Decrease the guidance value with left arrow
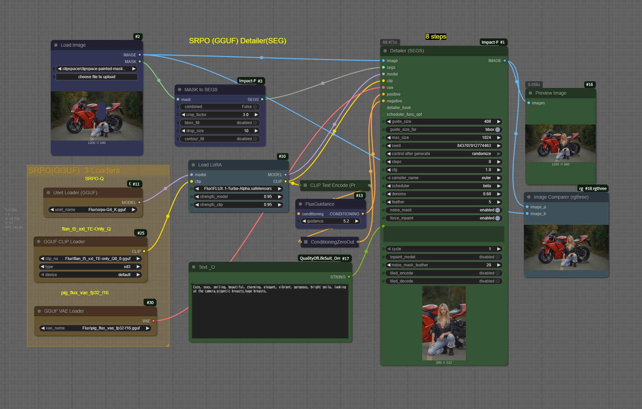642x409 pixels. (x=304, y=221)
